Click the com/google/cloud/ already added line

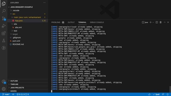click(x=77, y=27)
